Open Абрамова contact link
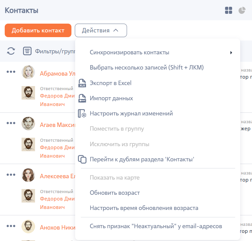The width and height of the screenshot is (252, 241). pyautogui.click(x=58, y=74)
